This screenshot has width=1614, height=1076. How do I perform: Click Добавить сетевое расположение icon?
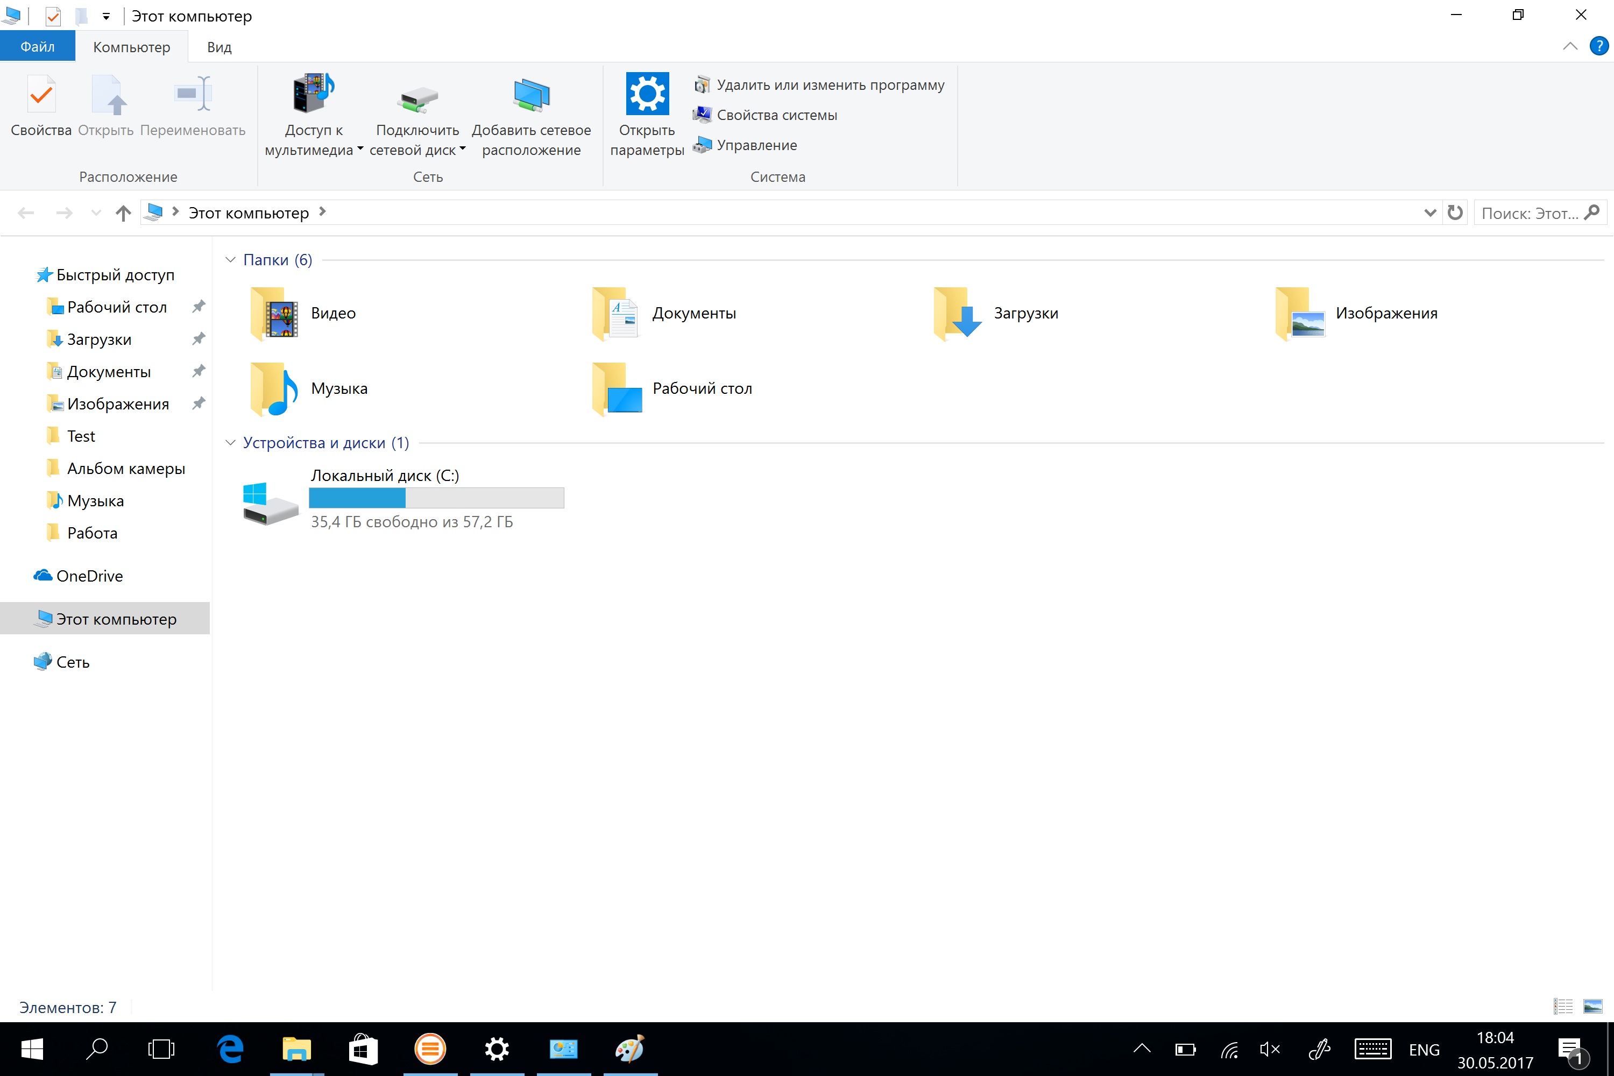[531, 95]
